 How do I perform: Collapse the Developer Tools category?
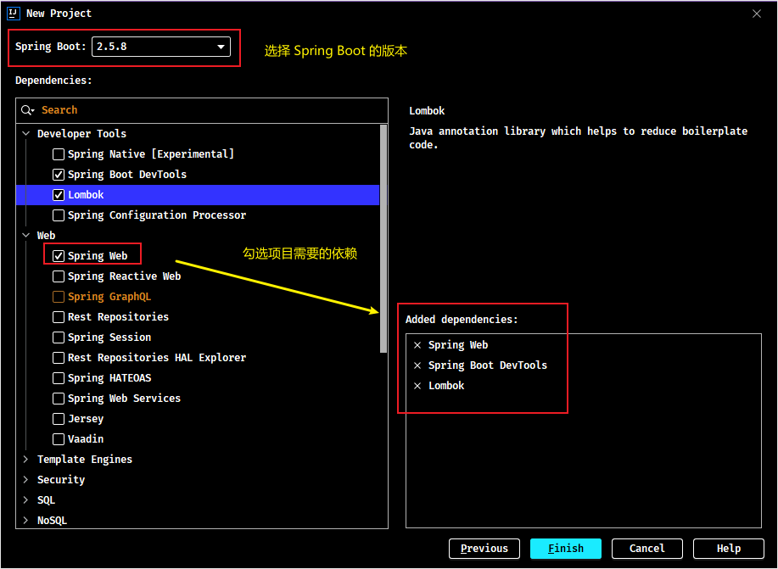point(25,134)
